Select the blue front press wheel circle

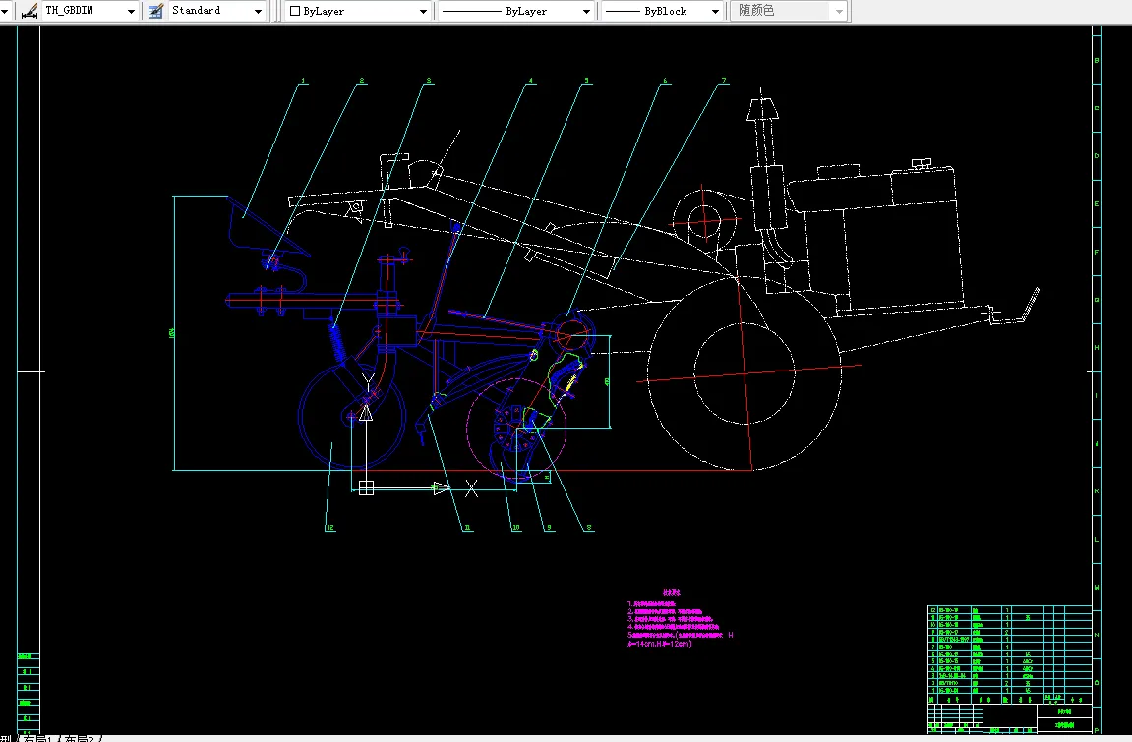(x=351, y=416)
